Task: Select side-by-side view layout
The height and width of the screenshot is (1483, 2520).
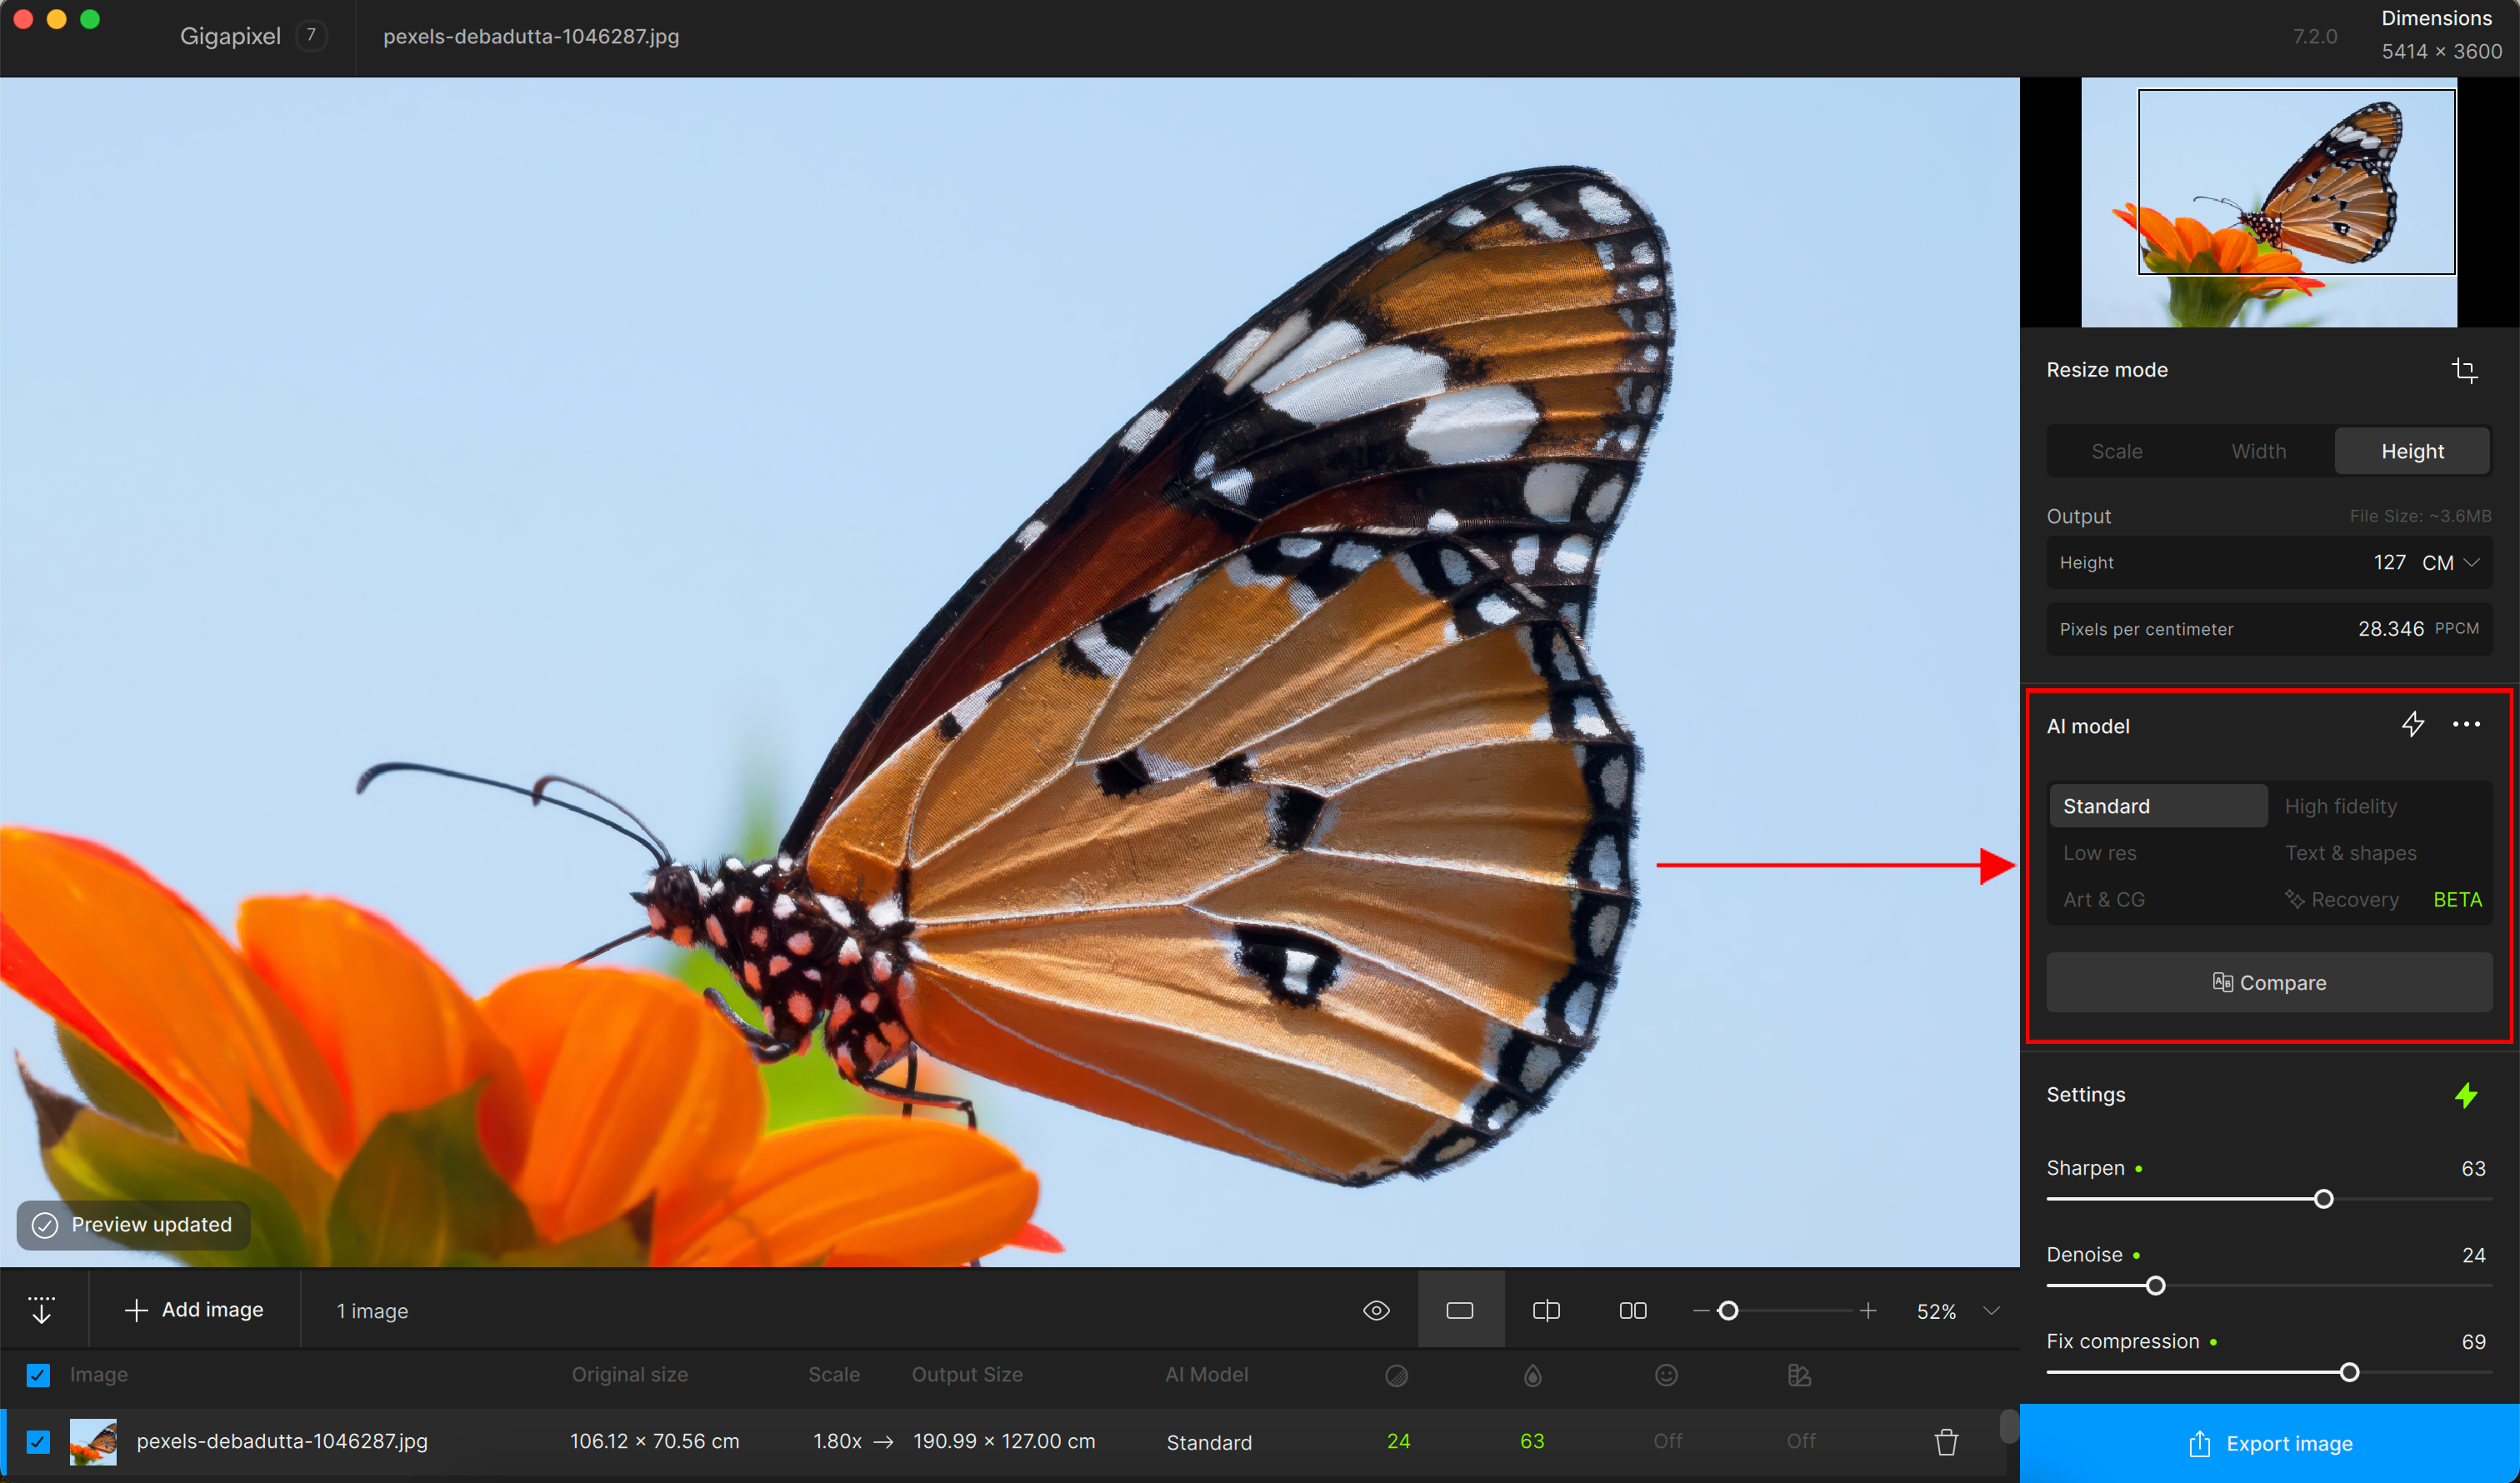Action: [x=1633, y=1310]
